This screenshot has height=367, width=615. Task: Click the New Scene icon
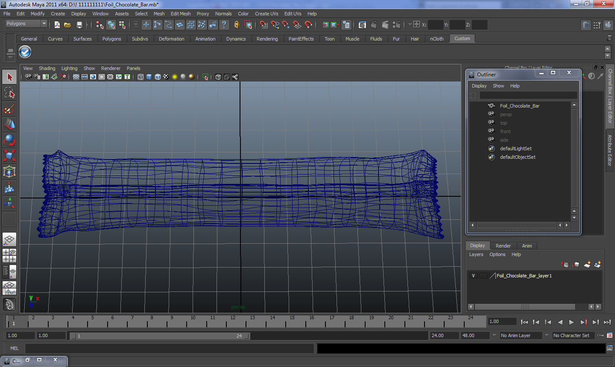(x=57, y=25)
